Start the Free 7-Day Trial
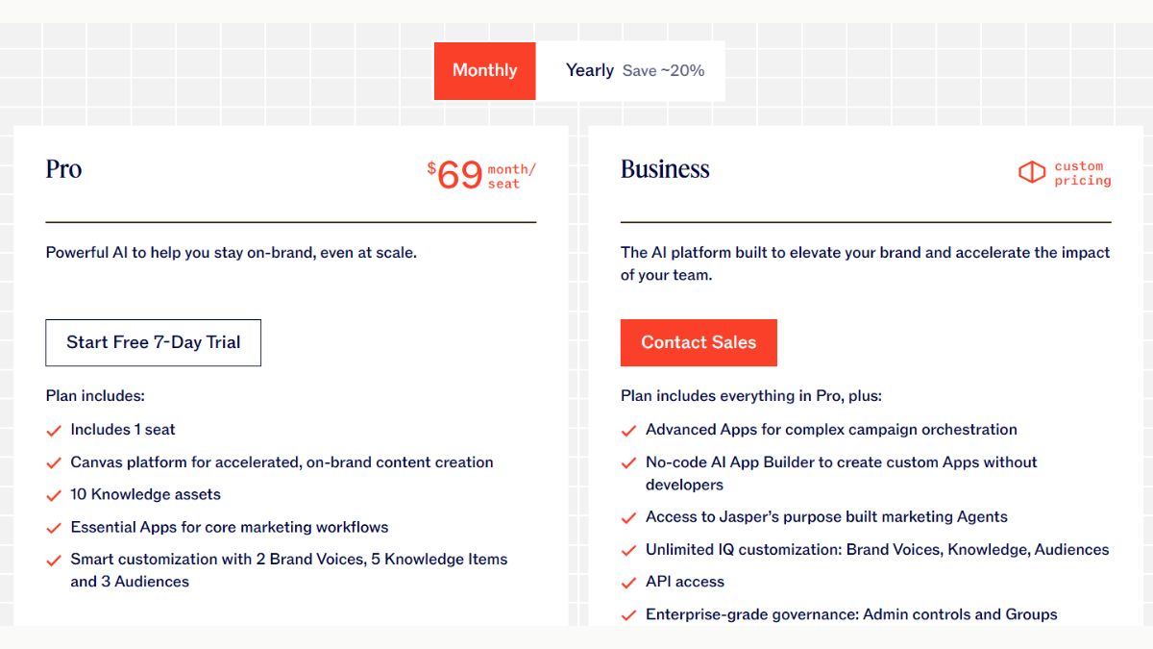 point(153,342)
